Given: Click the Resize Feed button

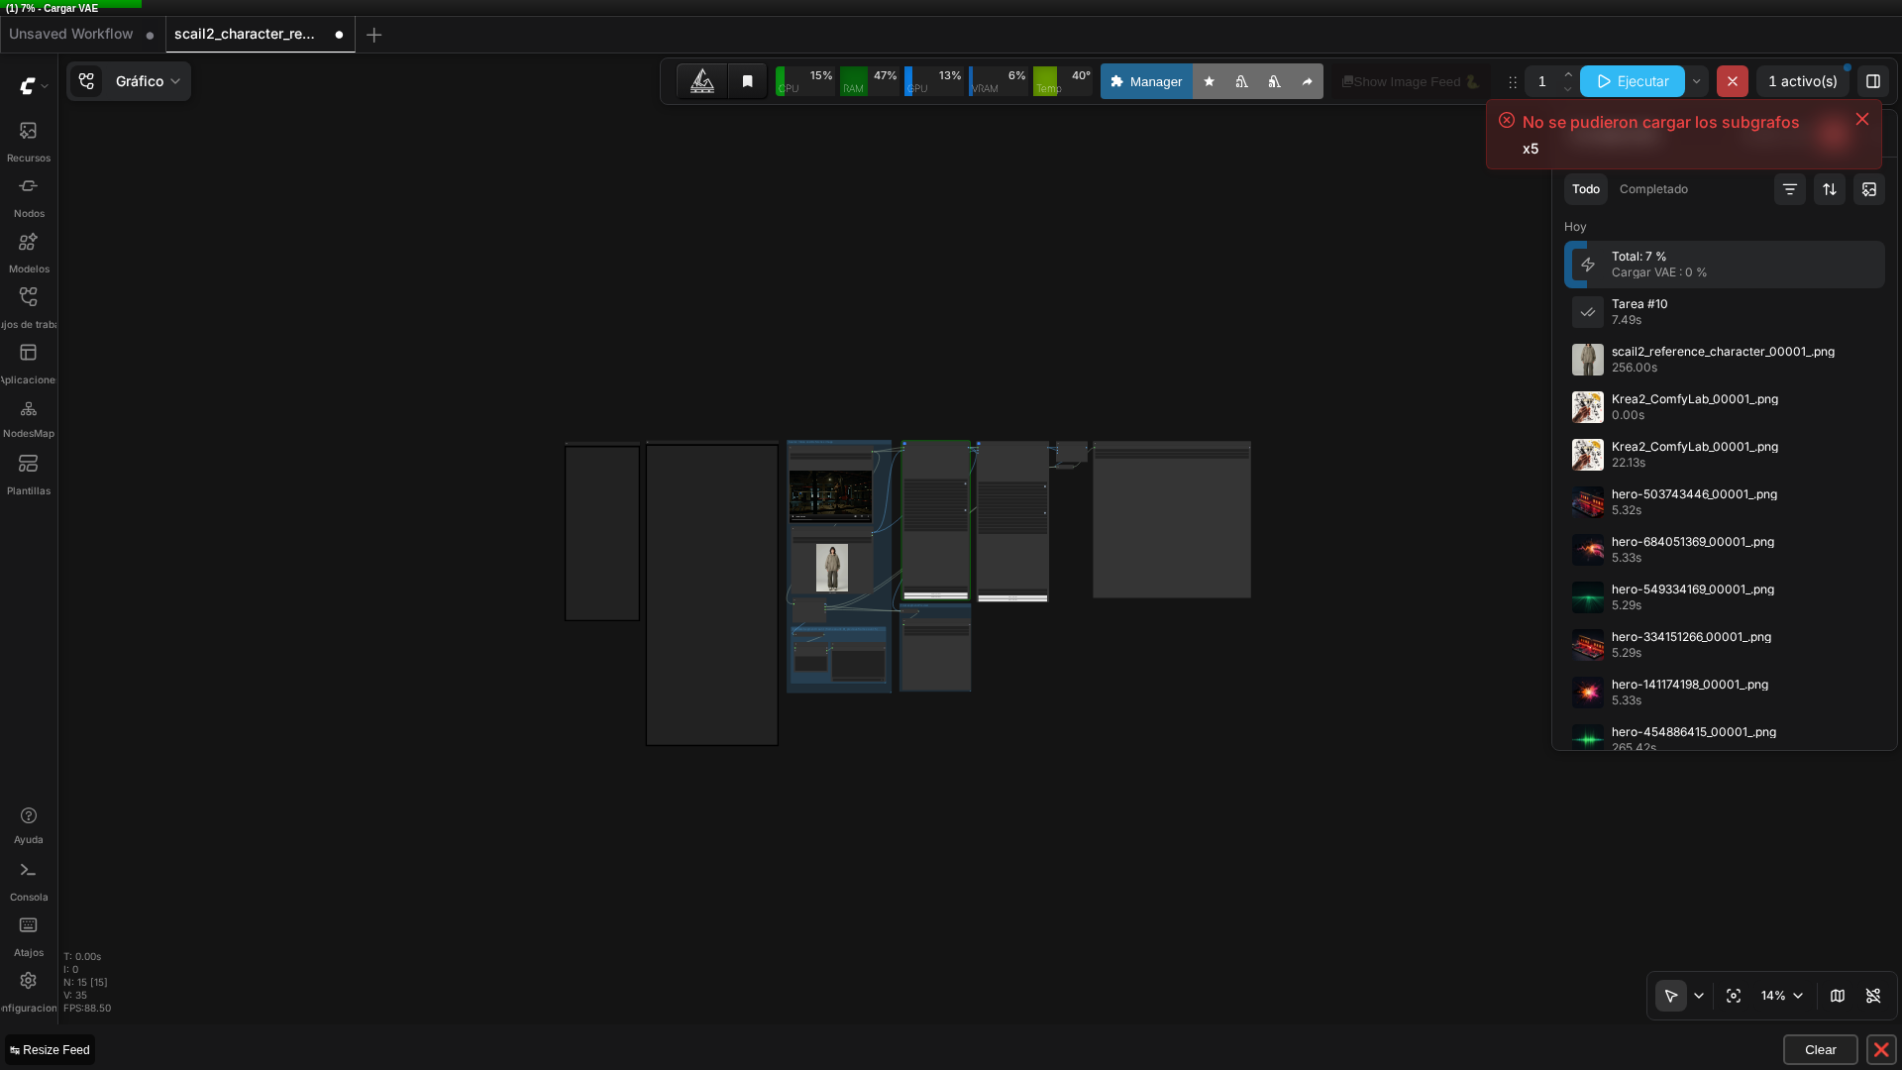Looking at the screenshot, I should 50,1049.
